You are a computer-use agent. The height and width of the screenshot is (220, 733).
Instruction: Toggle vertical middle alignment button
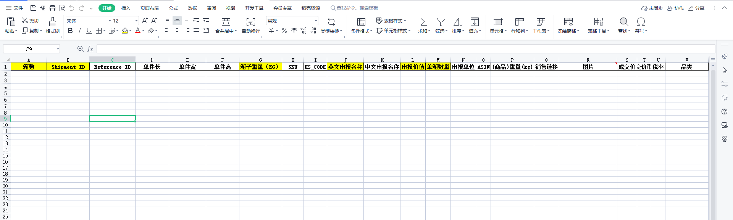[x=177, y=21]
